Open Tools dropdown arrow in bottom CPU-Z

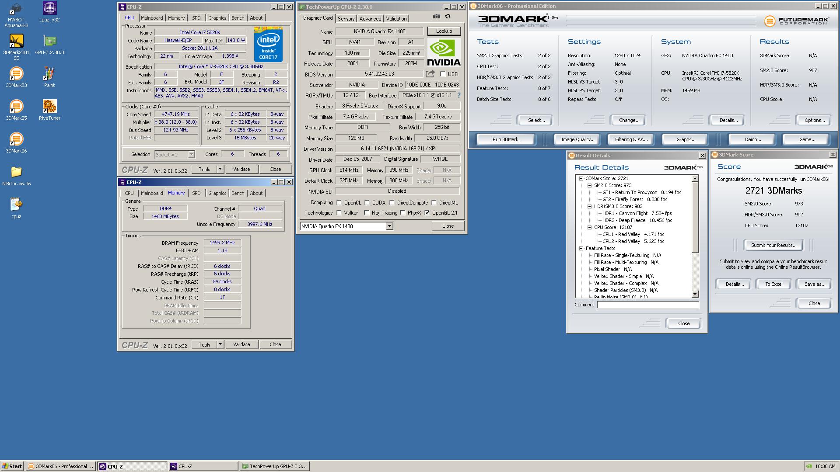220,344
